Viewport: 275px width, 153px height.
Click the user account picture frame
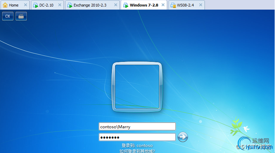tap(137, 87)
